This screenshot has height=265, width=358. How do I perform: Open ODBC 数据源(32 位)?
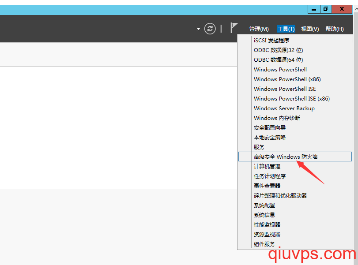[295, 50]
